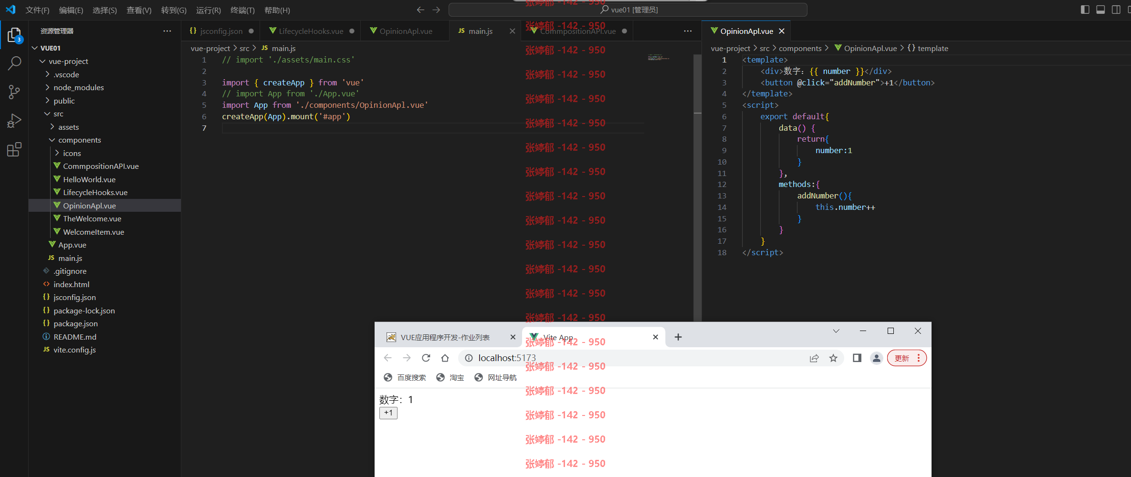Open the Search view in activity bar
1131x477 pixels.
tap(14, 63)
